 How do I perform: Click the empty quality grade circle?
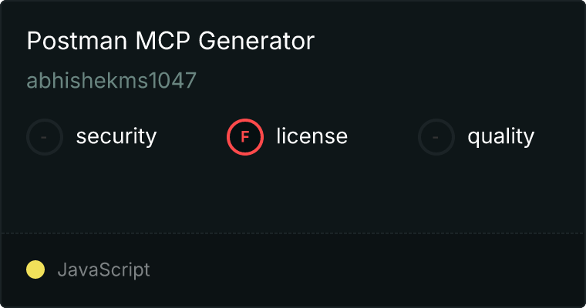coord(436,137)
